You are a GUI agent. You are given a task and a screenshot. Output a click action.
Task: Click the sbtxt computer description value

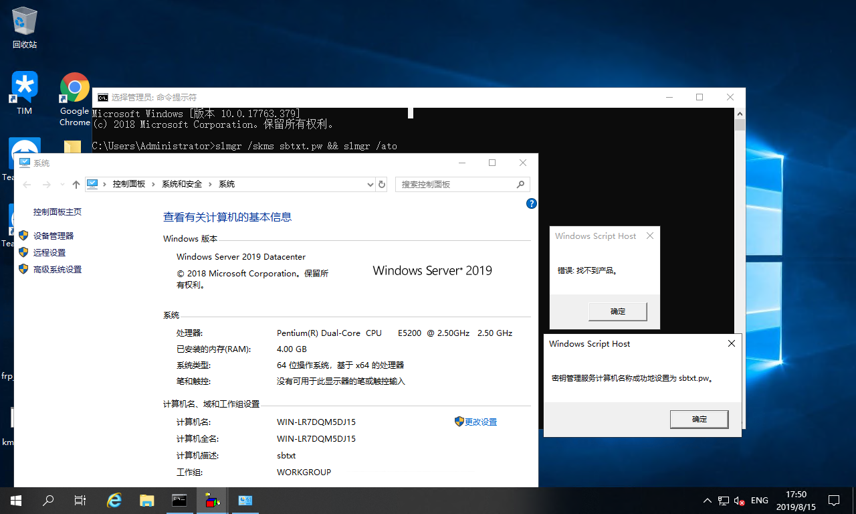(286, 456)
